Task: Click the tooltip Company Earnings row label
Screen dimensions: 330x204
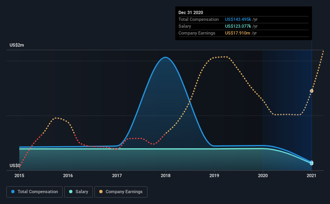Action: [x=197, y=33]
